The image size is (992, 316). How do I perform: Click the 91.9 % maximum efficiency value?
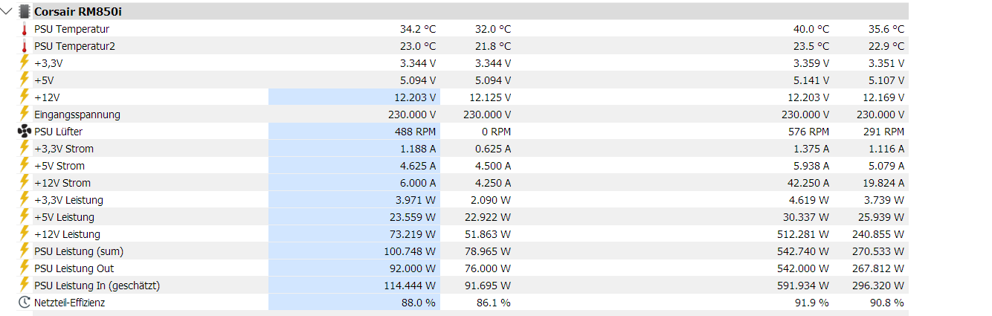[x=813, y=303]
